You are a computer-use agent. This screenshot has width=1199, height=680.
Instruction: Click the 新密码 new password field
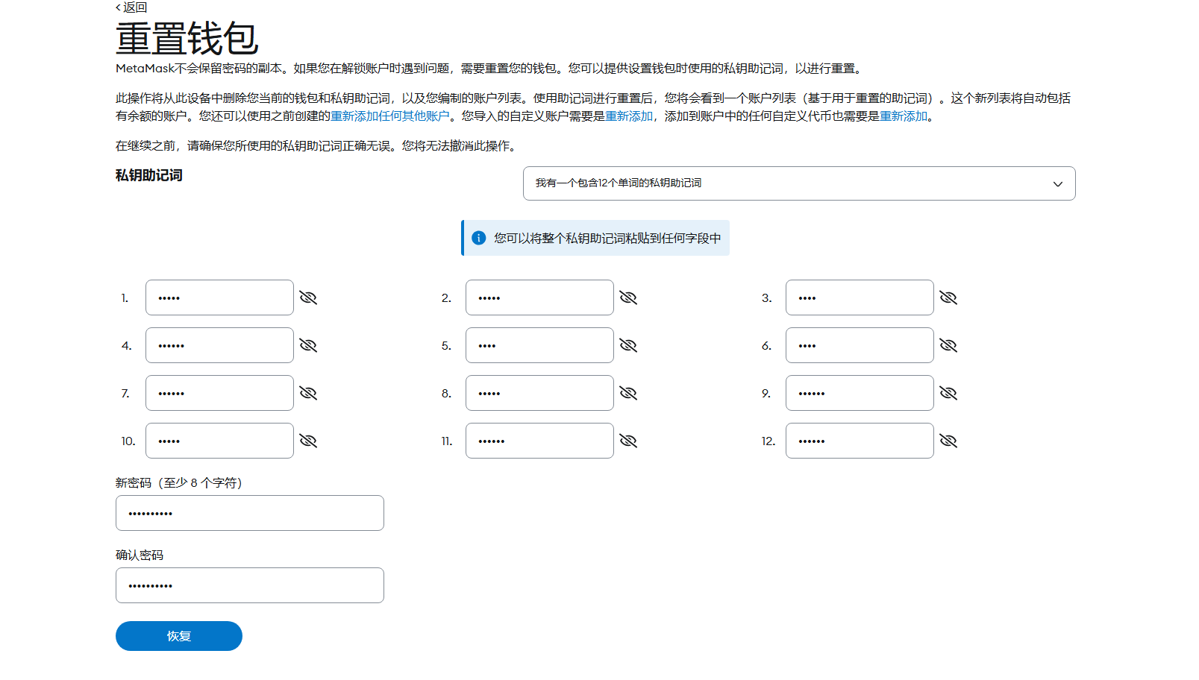[250, 513]
